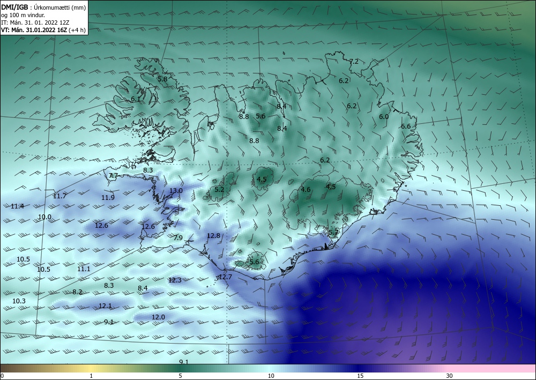Click the 8.2 value on the map
The height and width of the screenshot is (380, 536).
pos(77,292)
